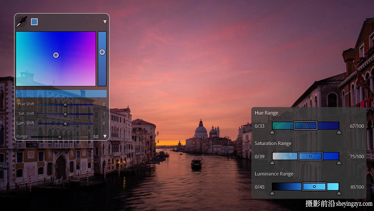The image size is (374, 211).
Task: Collapse the color panel with top triangle
Action: click(105, 22)
